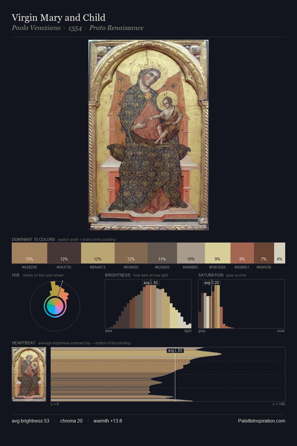Click the avg brightness 53 footer text
This screenshot has width=297, height=446.
click(31, 421)
